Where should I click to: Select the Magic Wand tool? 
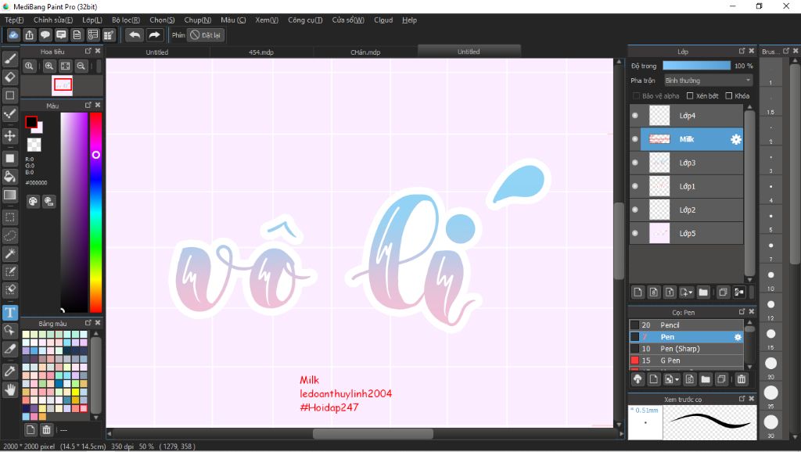pyautogui.click(x=9, y=253)
